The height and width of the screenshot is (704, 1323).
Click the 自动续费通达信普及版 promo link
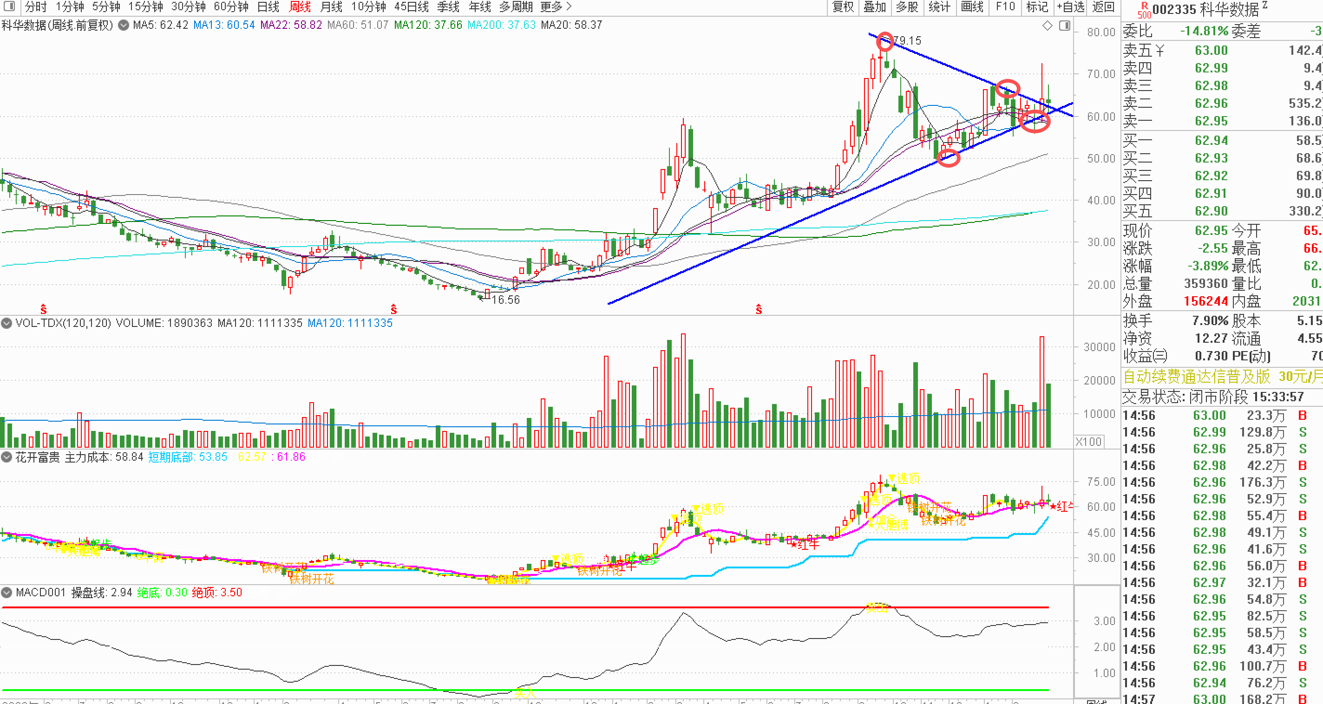[x=1197, y=377]
